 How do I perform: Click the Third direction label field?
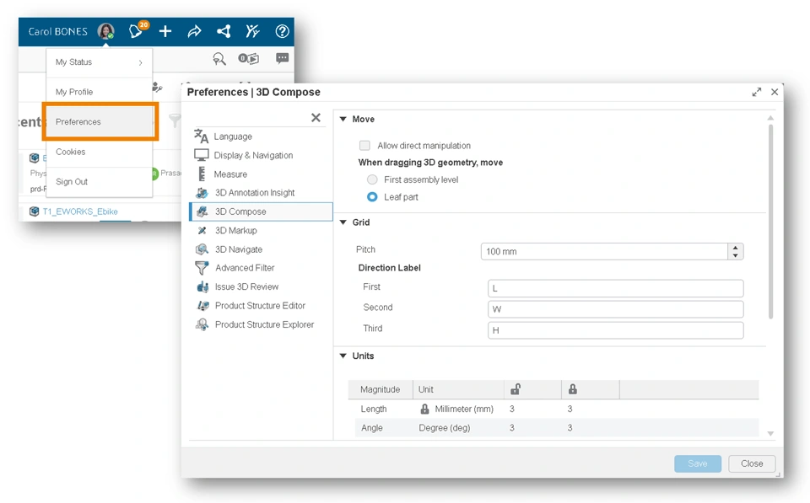pos(615,330)
